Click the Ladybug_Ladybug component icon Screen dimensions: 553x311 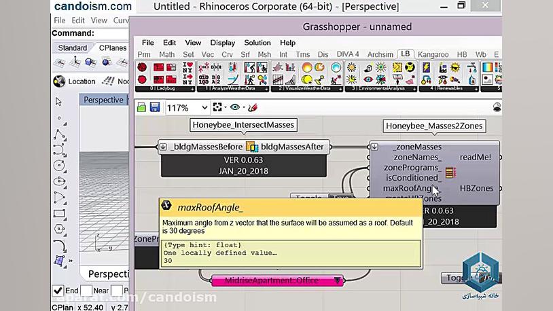click(x=142, y=67)
